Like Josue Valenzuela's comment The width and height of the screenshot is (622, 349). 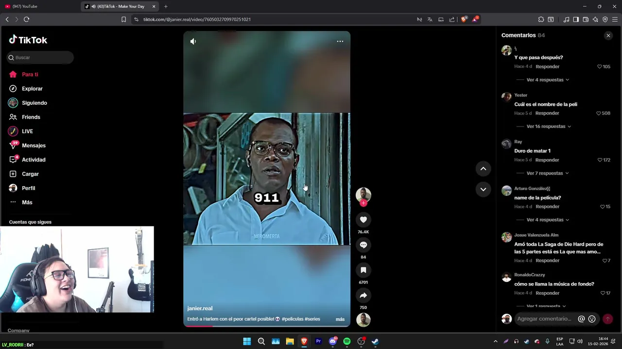click(605, 261)
